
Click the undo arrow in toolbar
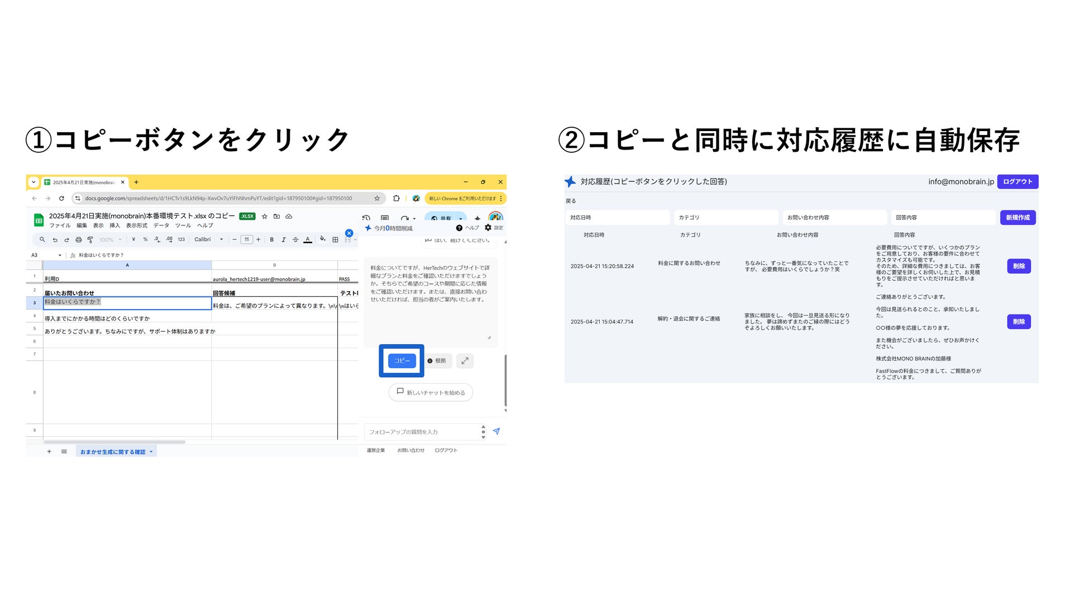(x=55, y=240)
